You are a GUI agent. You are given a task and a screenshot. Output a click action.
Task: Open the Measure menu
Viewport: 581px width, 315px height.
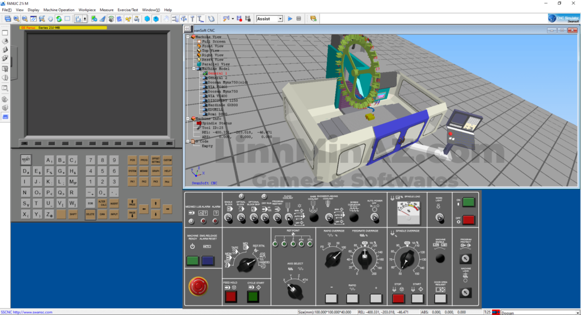[x=106, y=10]
